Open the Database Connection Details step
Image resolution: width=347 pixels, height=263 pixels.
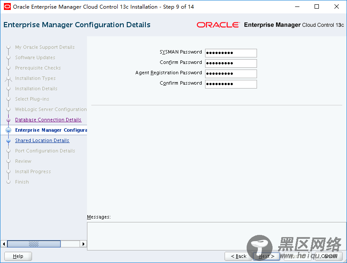[x=48, y=120]
